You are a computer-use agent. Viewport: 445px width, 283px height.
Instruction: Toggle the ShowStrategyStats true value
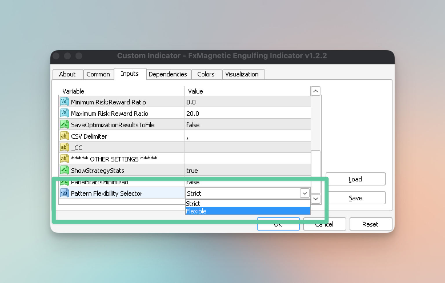click(x=248, y=170)
